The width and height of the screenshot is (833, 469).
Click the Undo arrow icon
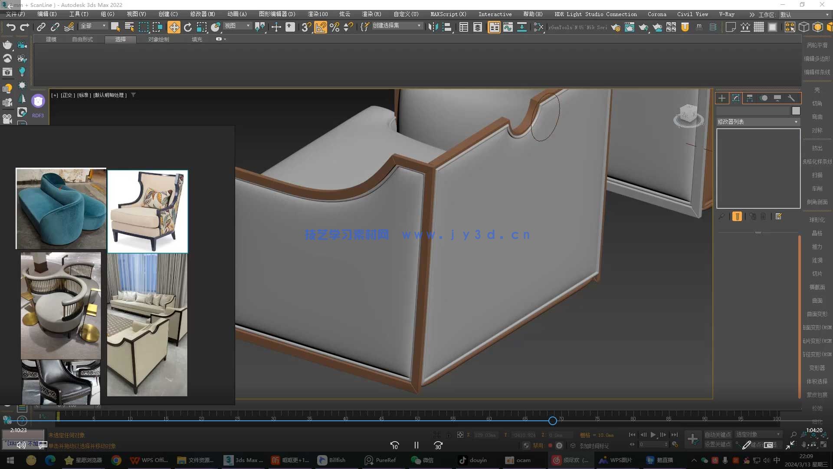tap(10, 27)
